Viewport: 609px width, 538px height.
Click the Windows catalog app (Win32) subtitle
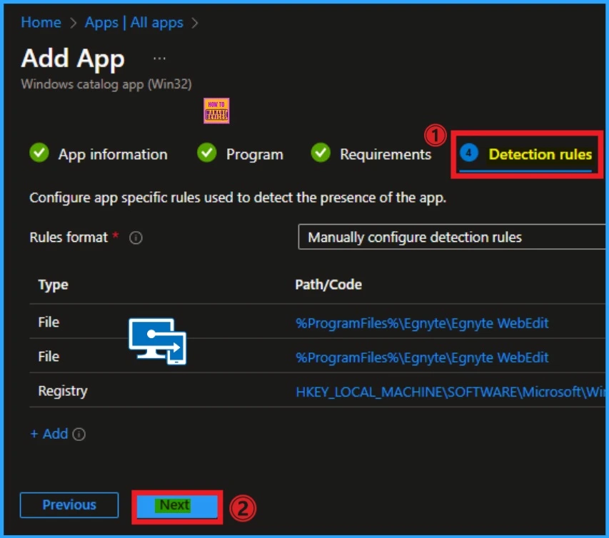106,84
